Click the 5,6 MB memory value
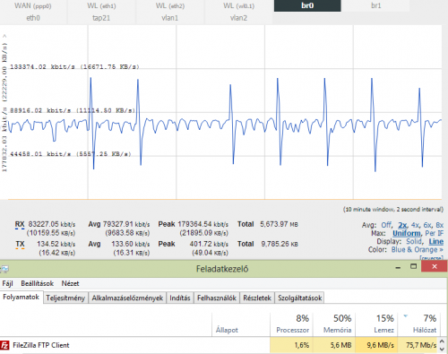448x354 pixels. coord(340,345)
